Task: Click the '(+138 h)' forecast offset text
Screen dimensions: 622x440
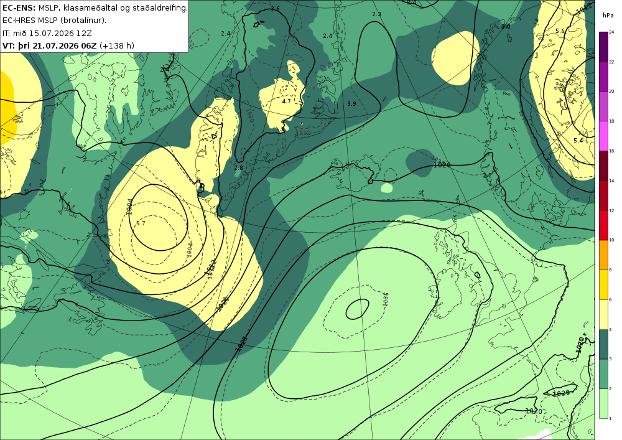Action: pos(117,45)
